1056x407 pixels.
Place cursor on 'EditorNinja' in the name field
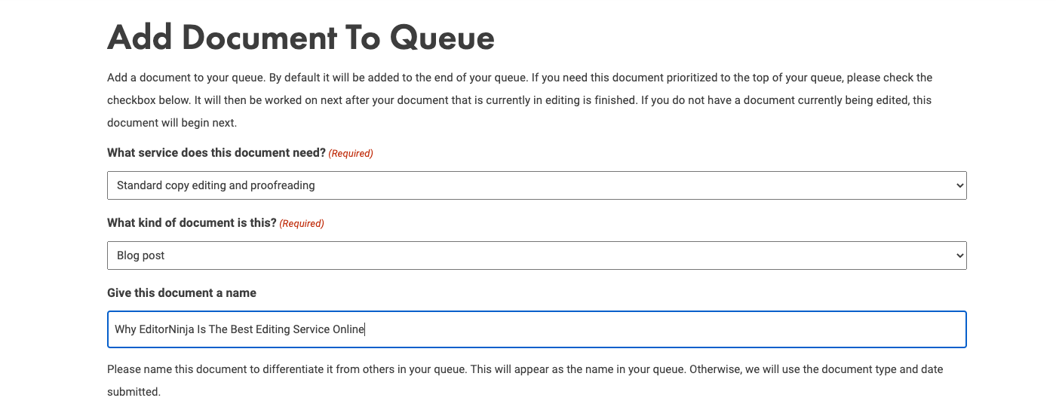[x=166, y=329]
